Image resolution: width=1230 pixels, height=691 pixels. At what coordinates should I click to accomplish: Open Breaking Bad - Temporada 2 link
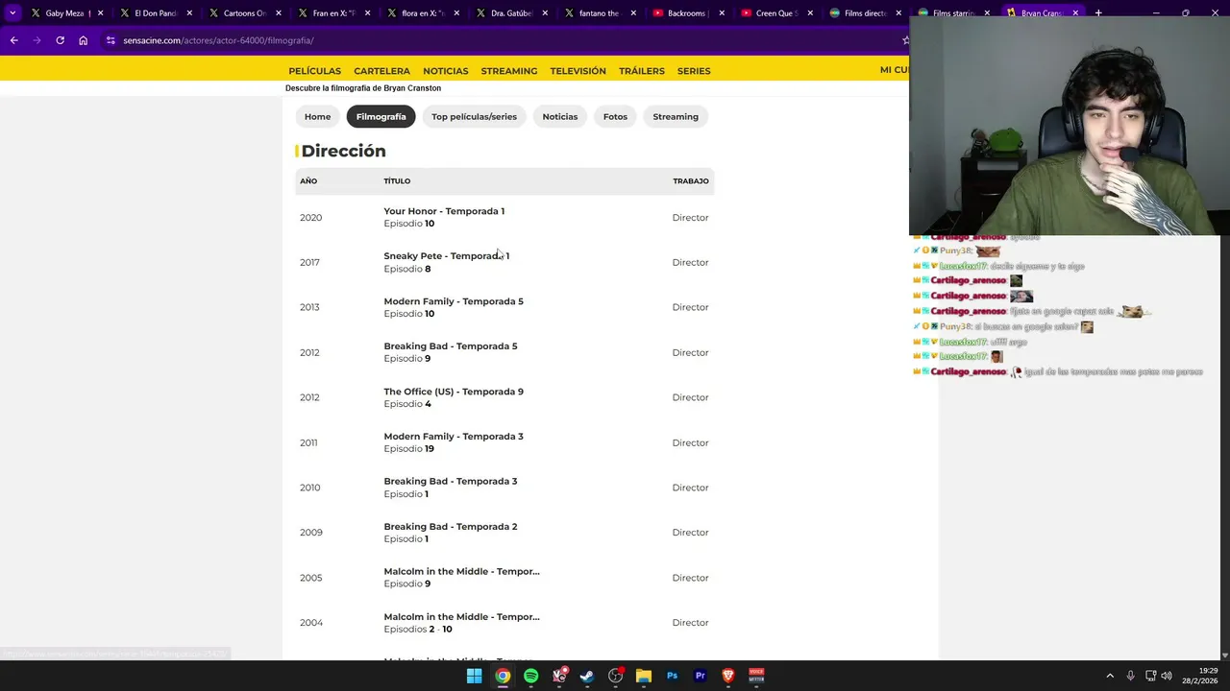pos(451,527)
